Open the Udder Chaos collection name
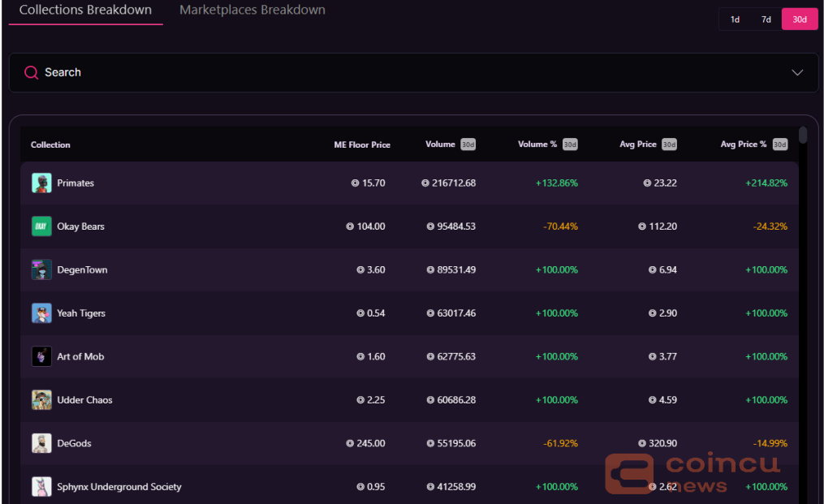 (x=84, y=400)
